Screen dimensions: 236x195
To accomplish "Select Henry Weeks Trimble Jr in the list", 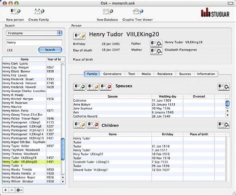I will click(x=31, y=174).
